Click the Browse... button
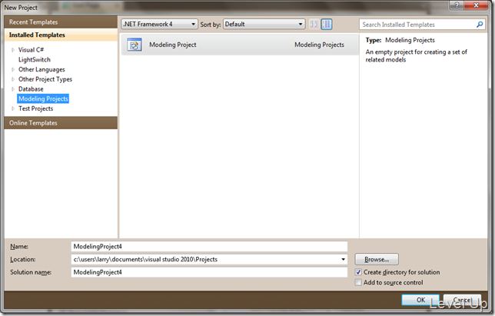 pyautogui.click(x=377, y=259)
